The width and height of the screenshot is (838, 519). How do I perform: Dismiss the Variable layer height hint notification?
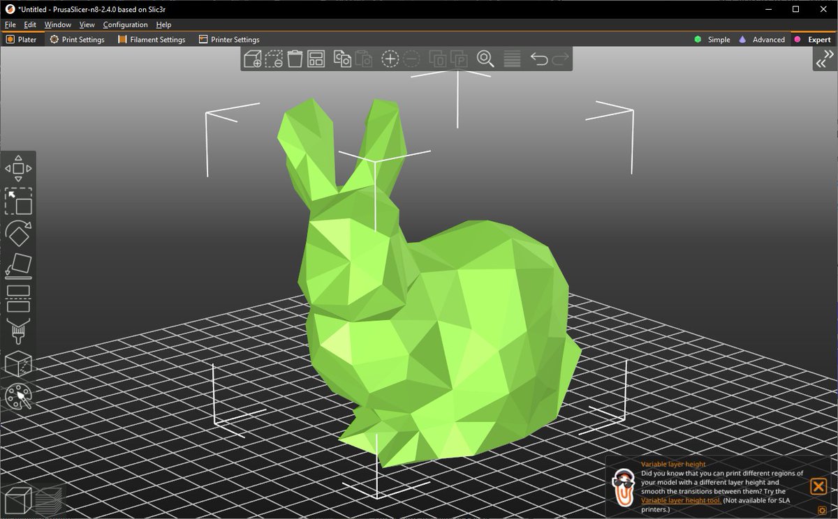[x=818, y=486]
